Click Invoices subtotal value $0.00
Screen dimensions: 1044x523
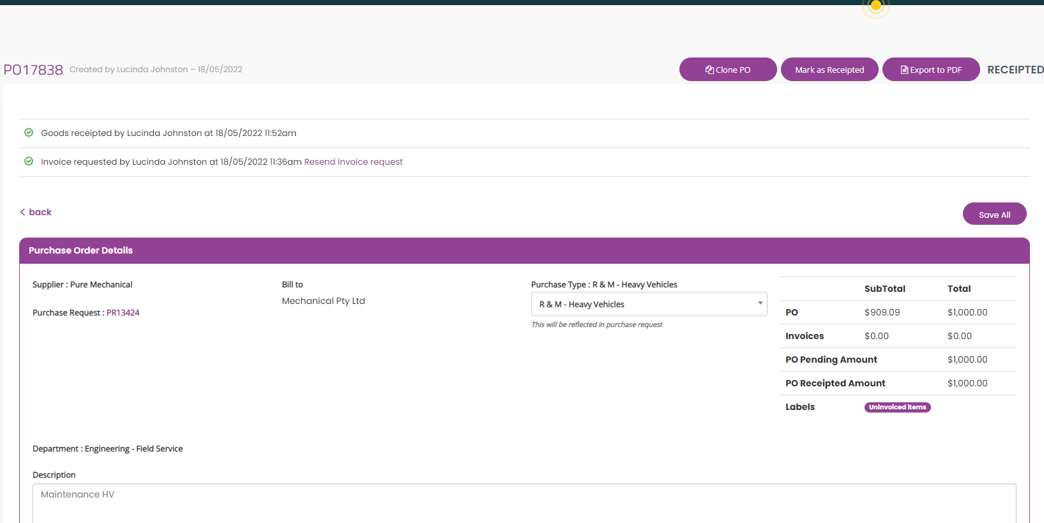point(876,336)
